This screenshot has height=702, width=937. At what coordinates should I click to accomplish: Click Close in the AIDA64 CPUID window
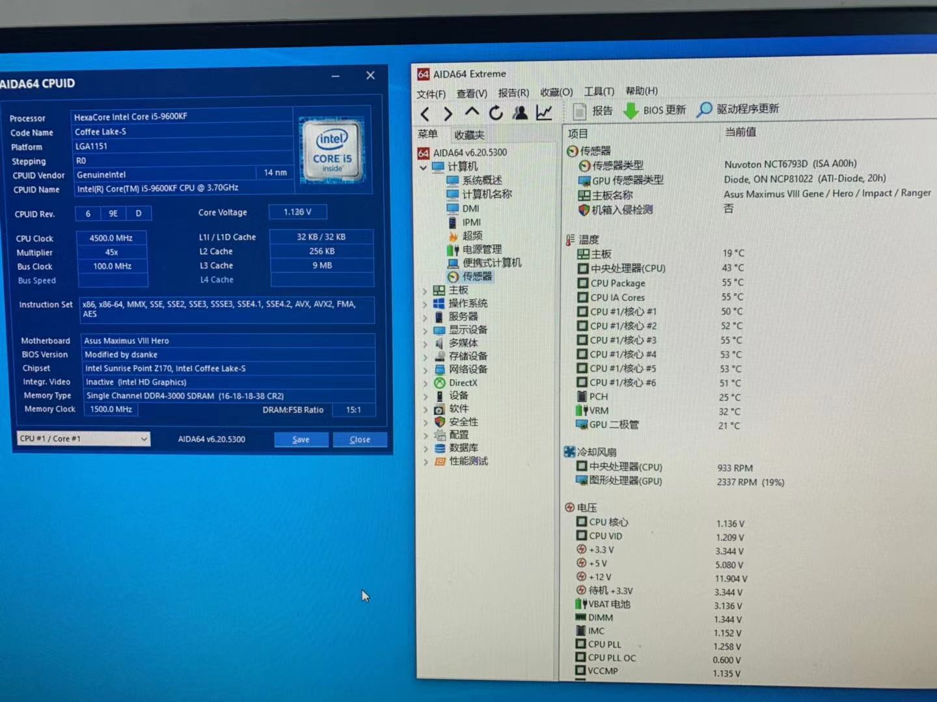pyautogui.click(x=359, y=439)
